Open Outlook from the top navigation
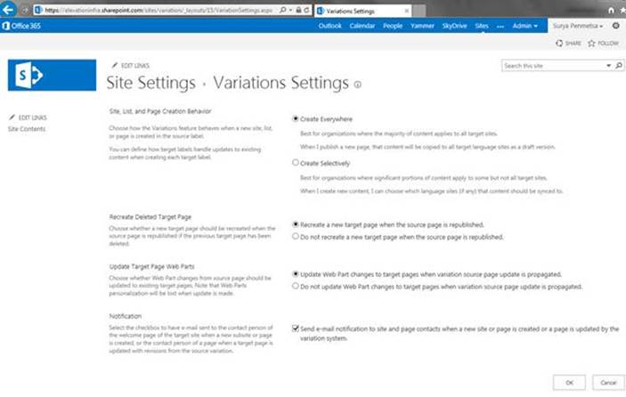This screenshot has height=397, width=626. click(329, 26)
